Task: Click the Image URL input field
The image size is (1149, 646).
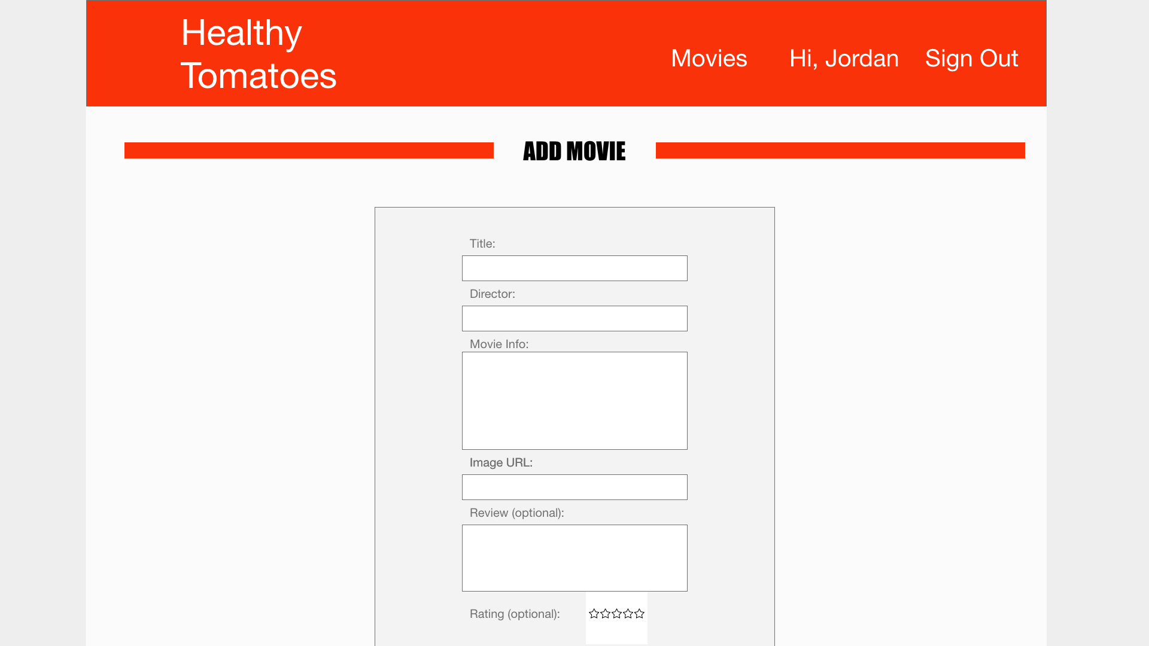Action: tap(574, 487)
